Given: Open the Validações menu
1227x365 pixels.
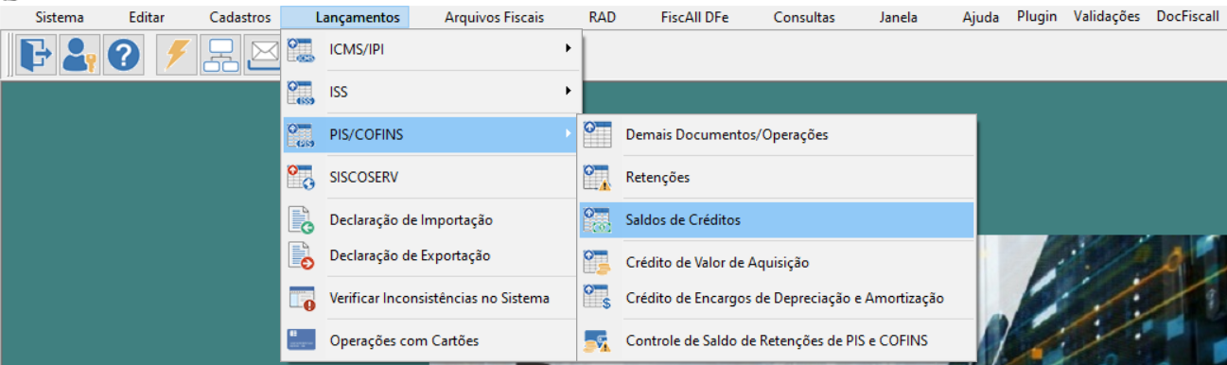Looking at the screenshot, I should (1107, 16).
